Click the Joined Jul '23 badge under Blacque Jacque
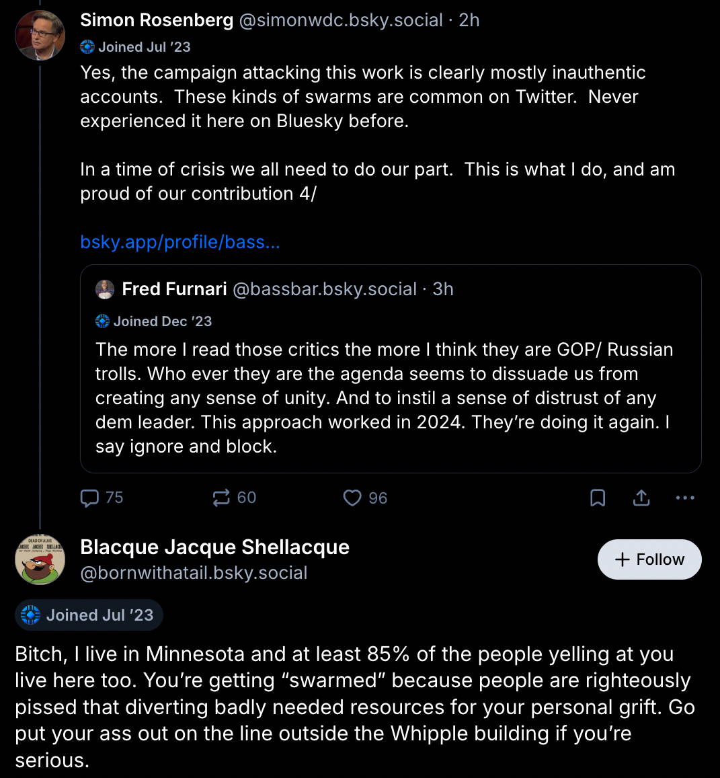Screen dimensions: 720x778 click(x=89, y=615)
